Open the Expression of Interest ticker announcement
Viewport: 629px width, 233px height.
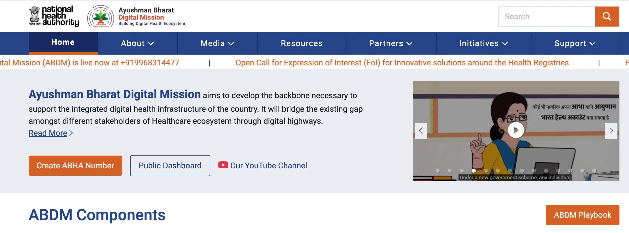pyautogui.click(x=402, y=63)
